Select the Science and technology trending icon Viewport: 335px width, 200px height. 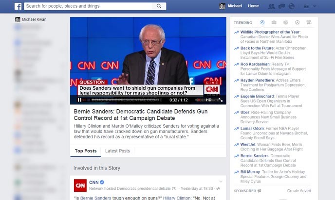pyautogui.click(x=286, y=22)
